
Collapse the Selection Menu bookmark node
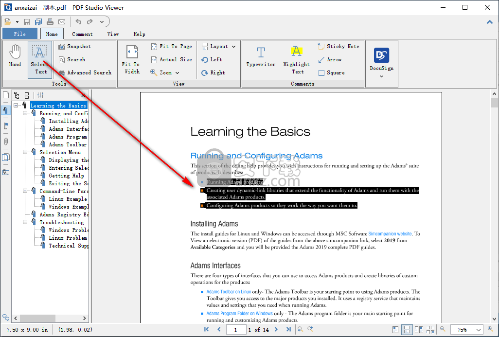[25, 152]
